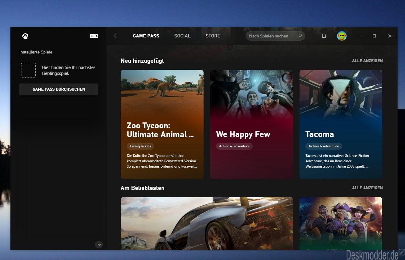Click the back arrow in header
The image size is (405, 260).
click(x=116, y=36)
